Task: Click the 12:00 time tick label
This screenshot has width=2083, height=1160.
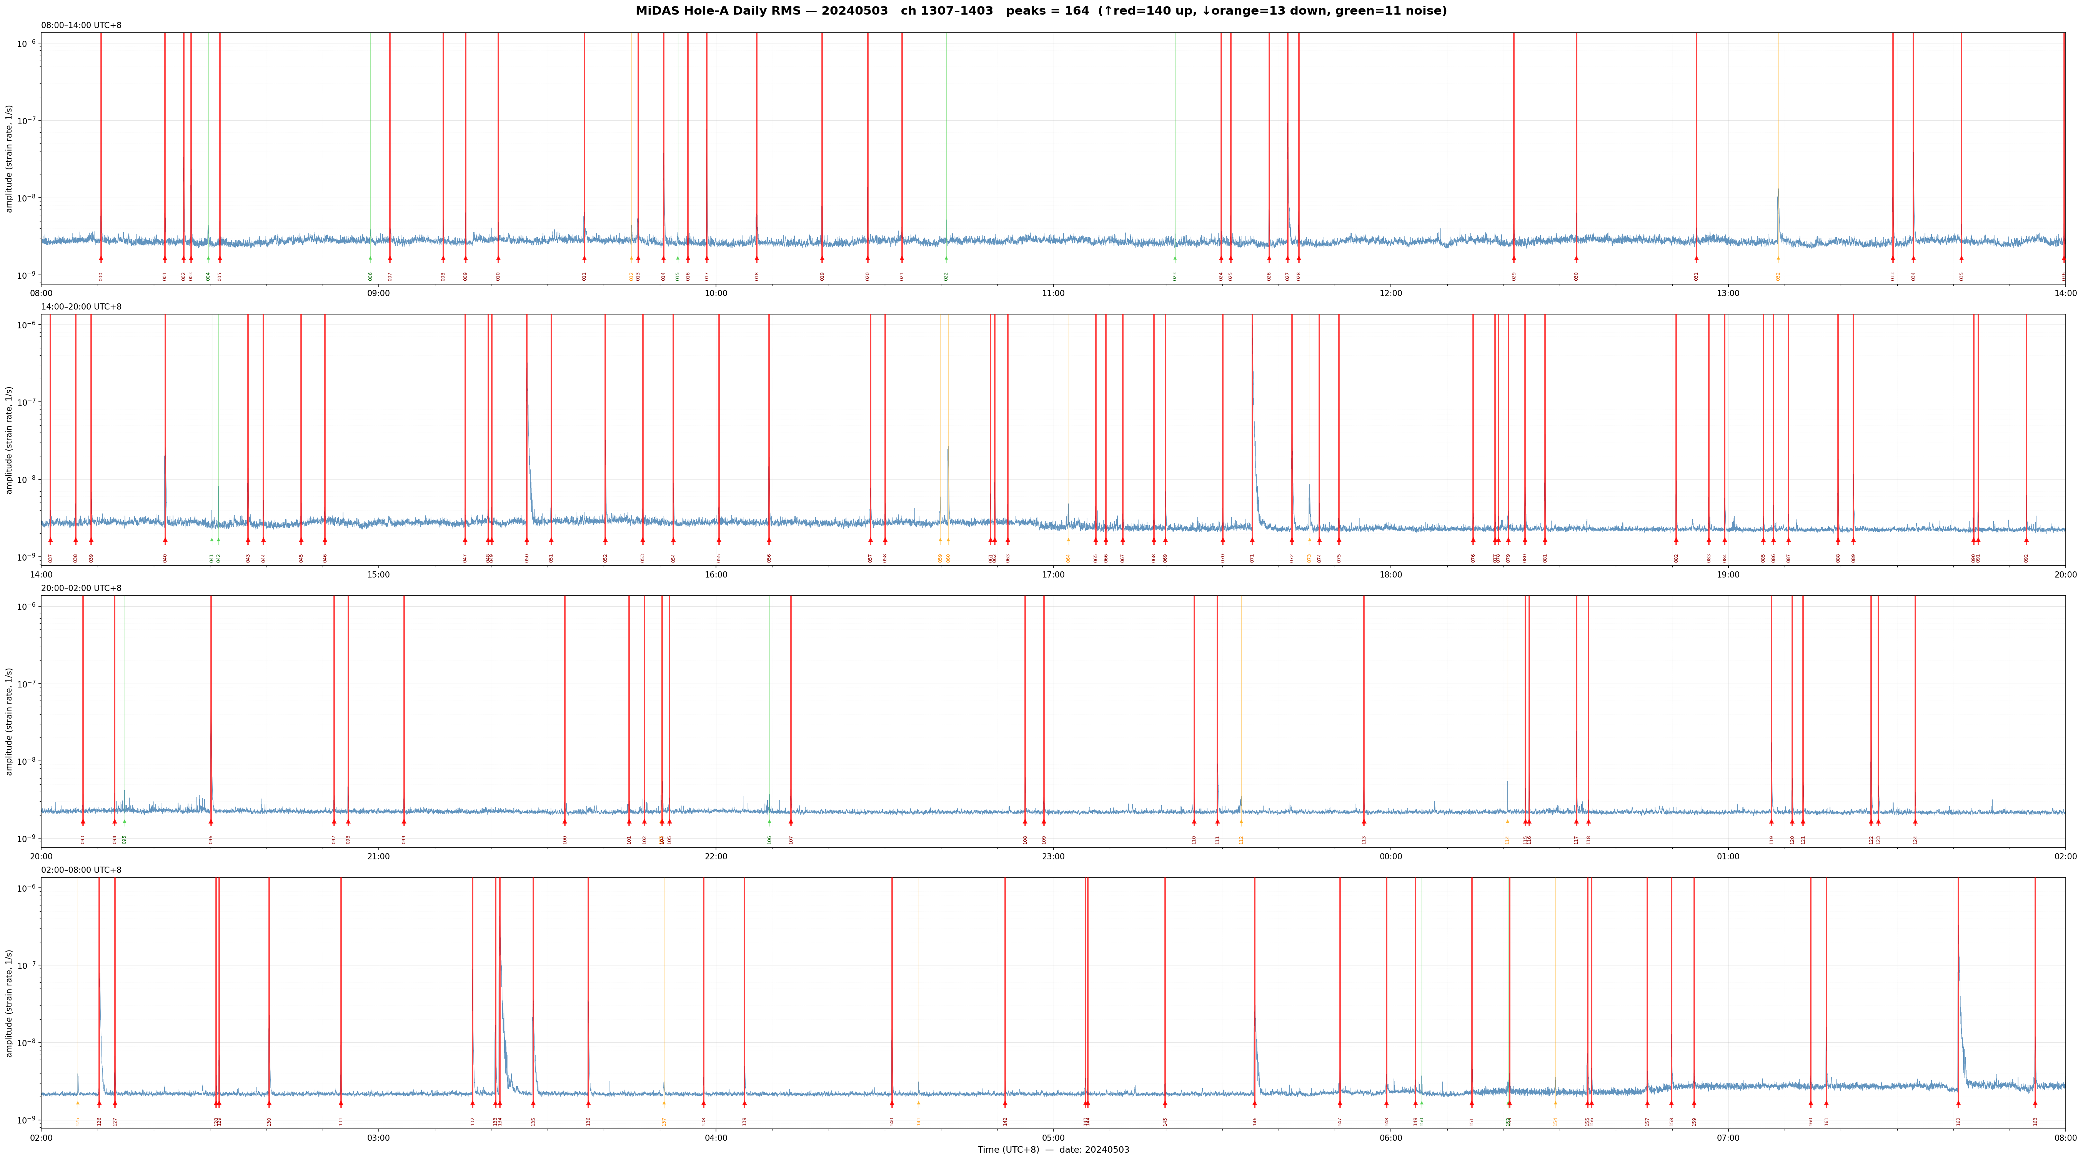Action: tap(1391, 293)
